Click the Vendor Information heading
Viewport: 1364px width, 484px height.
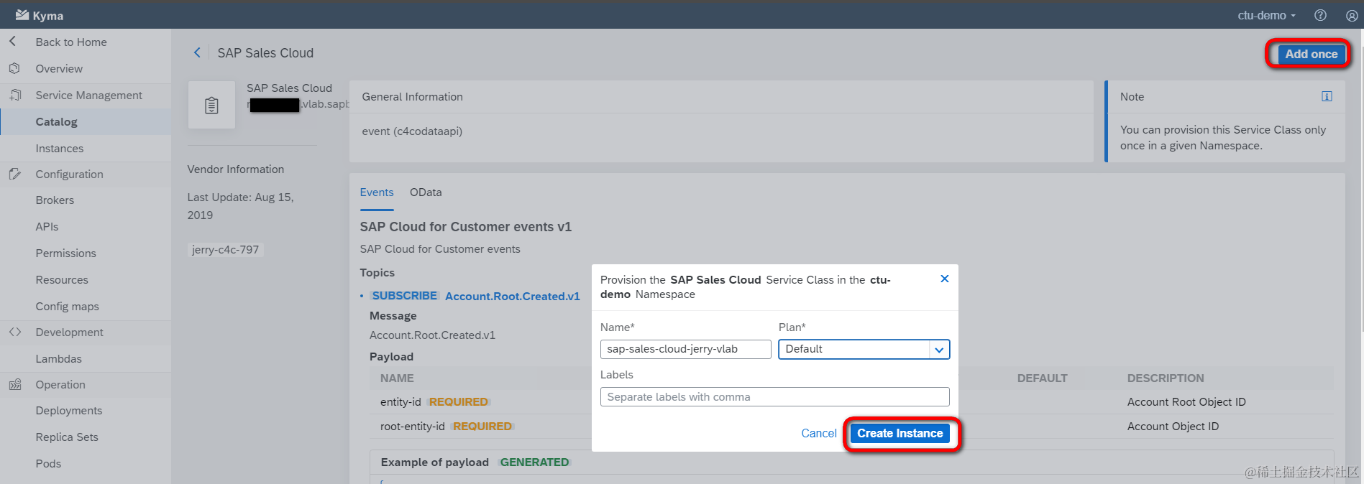click(236, 169)
